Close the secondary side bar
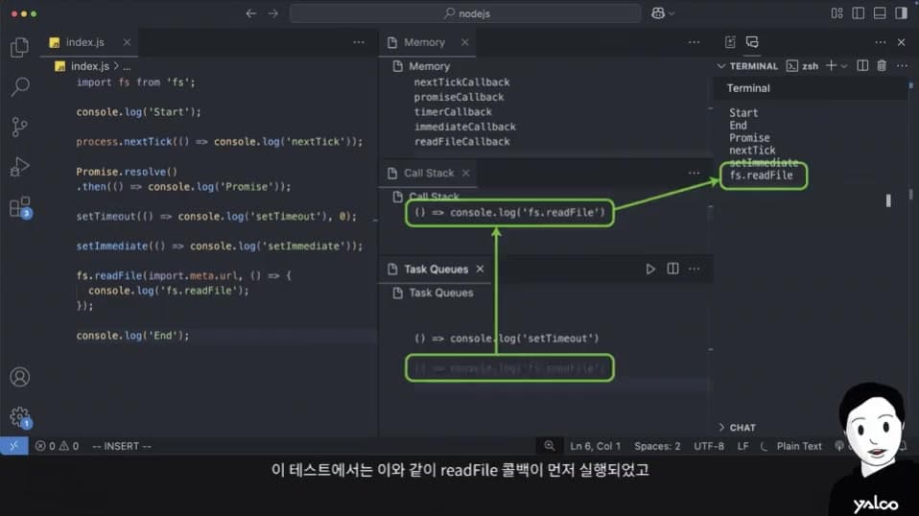Screen dimensions: 919x516 (x=902, y=42)
